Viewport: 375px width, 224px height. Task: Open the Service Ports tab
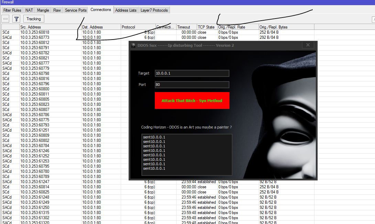[x=76, y=10]
